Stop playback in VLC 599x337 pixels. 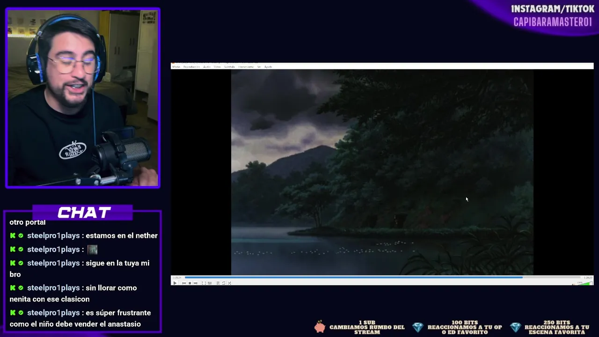click(x=190, y=283)
